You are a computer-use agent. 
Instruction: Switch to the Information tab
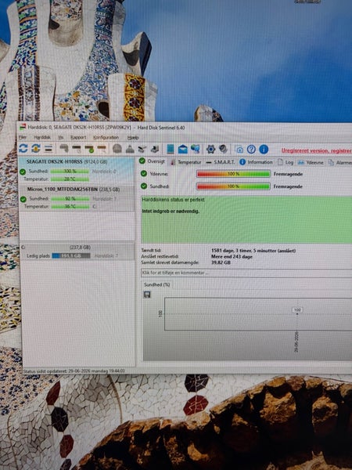tap(257, 162)
